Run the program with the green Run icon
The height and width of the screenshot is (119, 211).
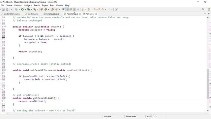point(22,9)
